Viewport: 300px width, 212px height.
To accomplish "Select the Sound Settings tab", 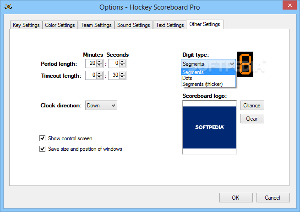I will click(x=134, y=25).
